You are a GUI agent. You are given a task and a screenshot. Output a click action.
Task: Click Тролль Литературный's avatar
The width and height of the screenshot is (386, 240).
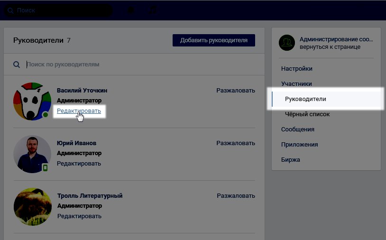coord(32,206)
